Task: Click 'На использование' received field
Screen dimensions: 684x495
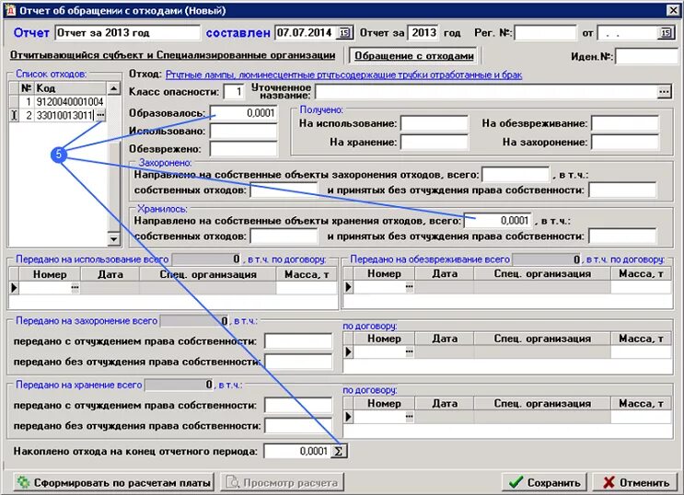Action: (x=435, y=123)
